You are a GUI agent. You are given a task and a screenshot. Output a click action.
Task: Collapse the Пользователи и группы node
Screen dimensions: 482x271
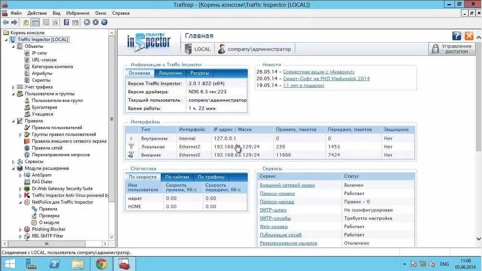(13, 94)
